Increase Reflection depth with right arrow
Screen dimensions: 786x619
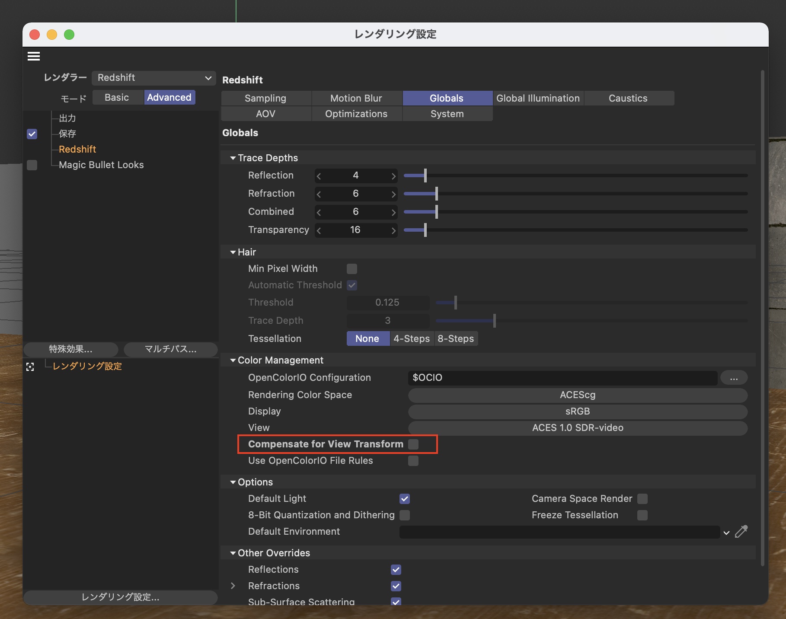click(393, 176)
